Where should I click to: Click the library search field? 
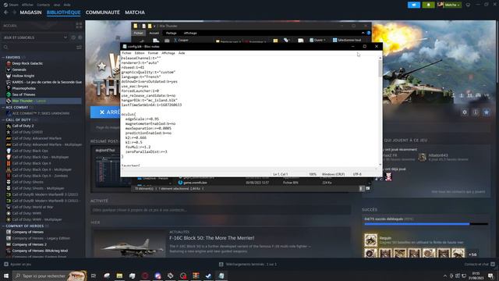pyautogui.click(x=38, y=47)
